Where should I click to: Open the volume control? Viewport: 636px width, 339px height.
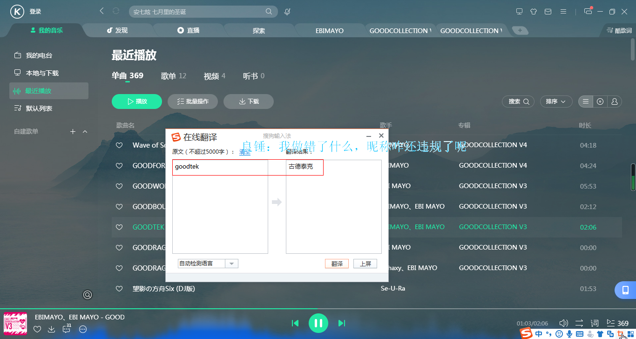564,323
